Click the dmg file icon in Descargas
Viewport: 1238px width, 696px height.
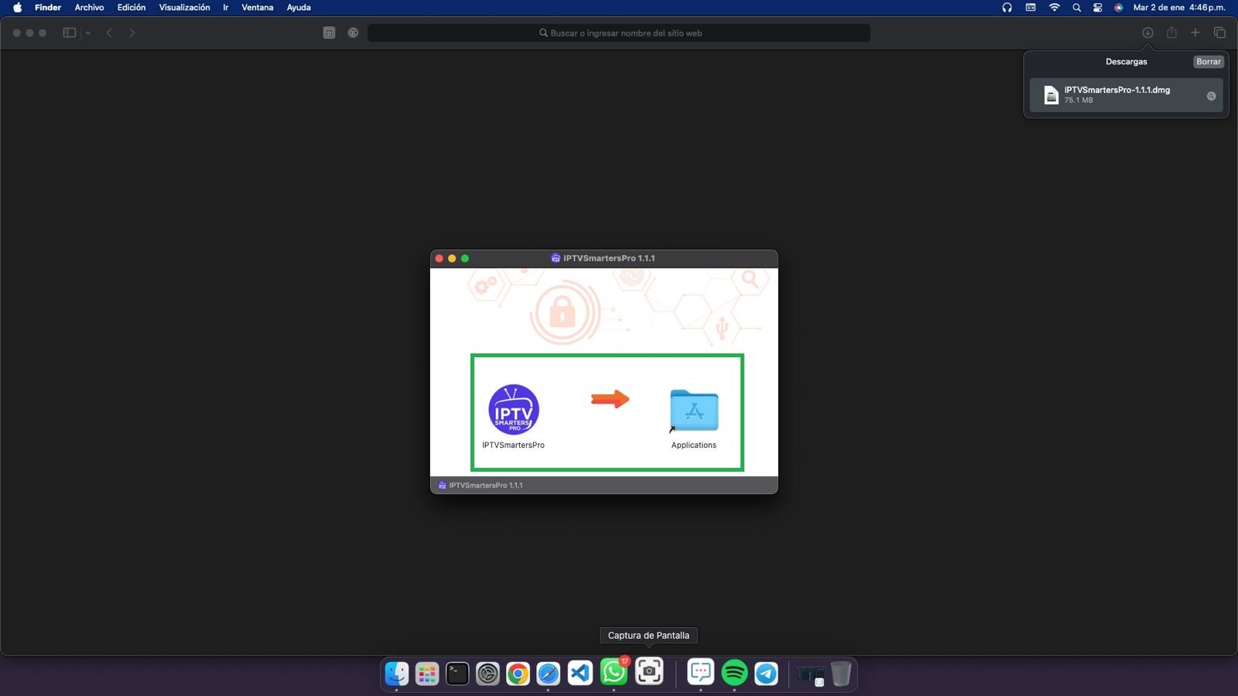point(1051,95)
